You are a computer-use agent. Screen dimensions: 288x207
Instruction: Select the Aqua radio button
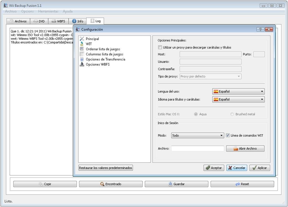pyautogui.click(x=196, y=114)
